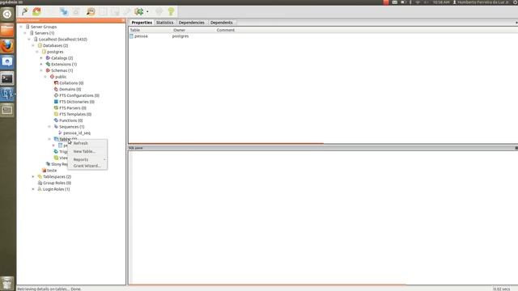Image resolution: width=518 pixels, height=291 pixels.
Task: Collapse the Sequences (1) node
Action: point(49,127)
